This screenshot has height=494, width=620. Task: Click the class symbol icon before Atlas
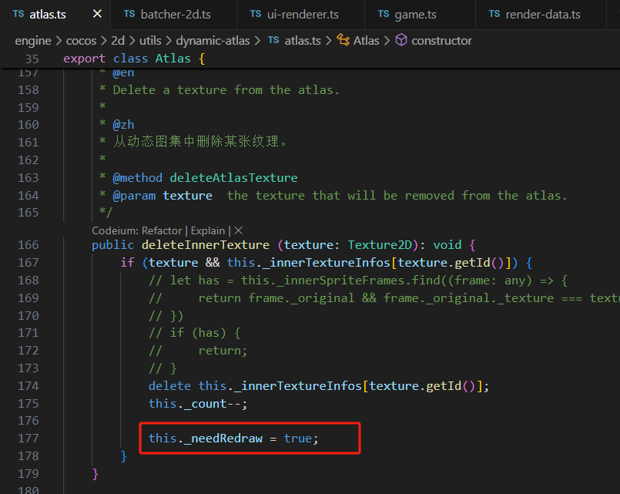[343, 40]
